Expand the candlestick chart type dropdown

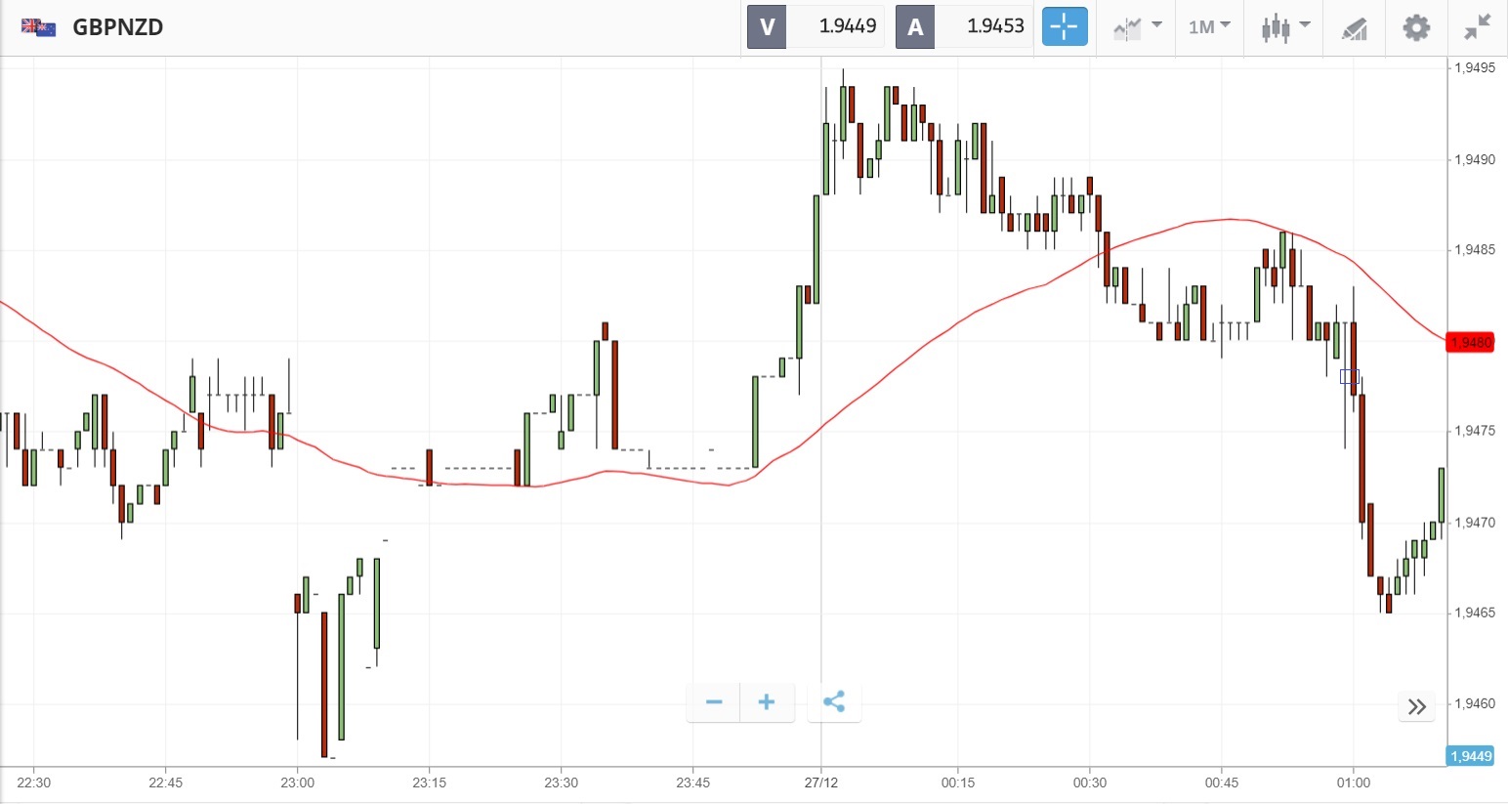tap(1284, 26)
